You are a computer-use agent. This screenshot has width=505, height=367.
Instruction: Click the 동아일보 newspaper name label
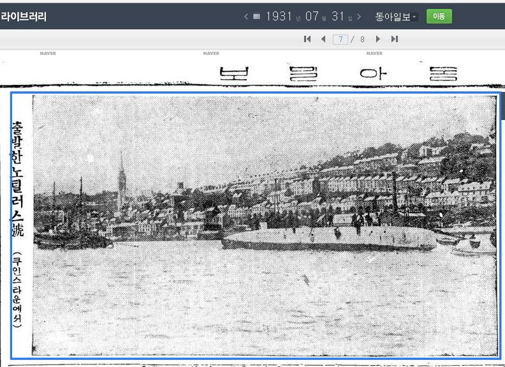point(392,17)
